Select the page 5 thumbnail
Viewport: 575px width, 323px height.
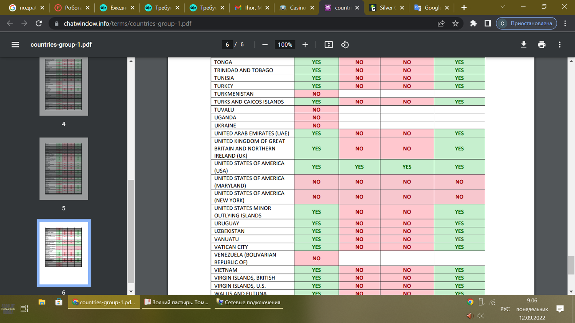point(64,169)
